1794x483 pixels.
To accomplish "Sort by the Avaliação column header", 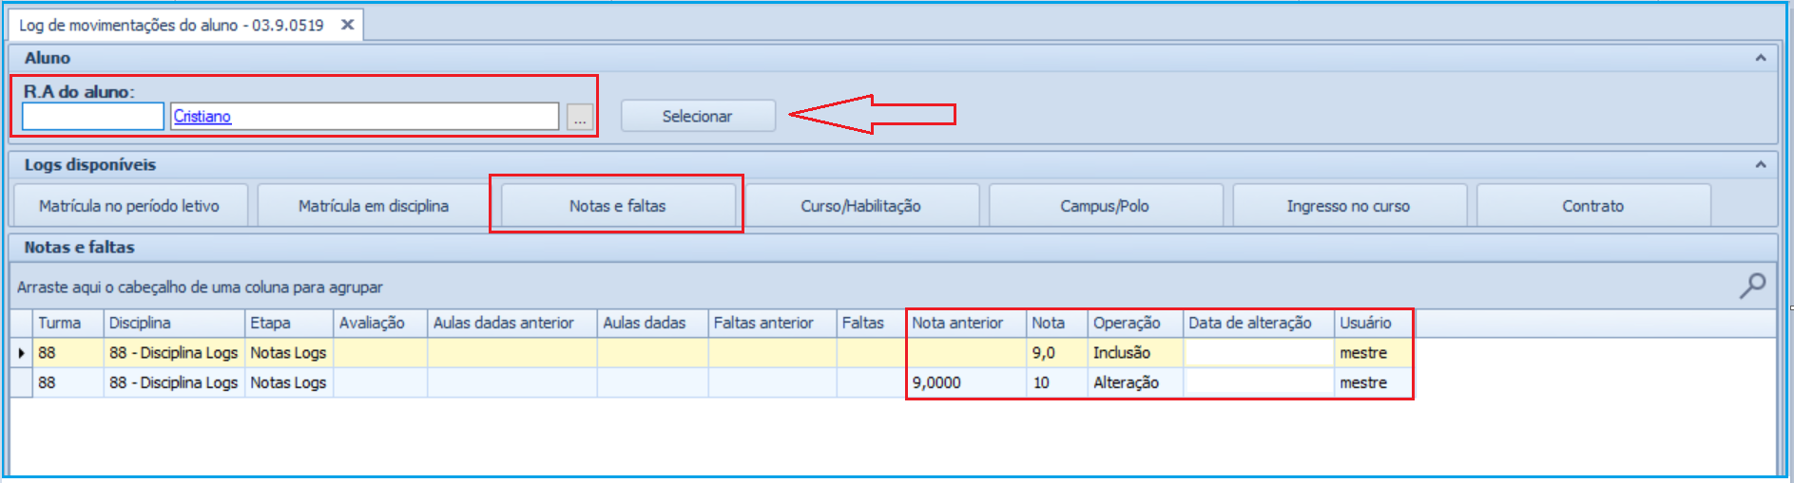I will (380, 323).
